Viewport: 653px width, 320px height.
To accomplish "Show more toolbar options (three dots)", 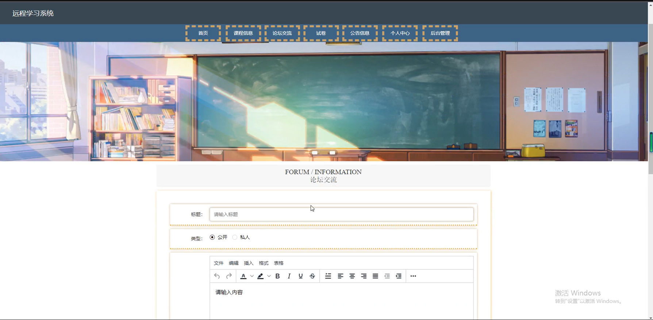I will [413, 276].
